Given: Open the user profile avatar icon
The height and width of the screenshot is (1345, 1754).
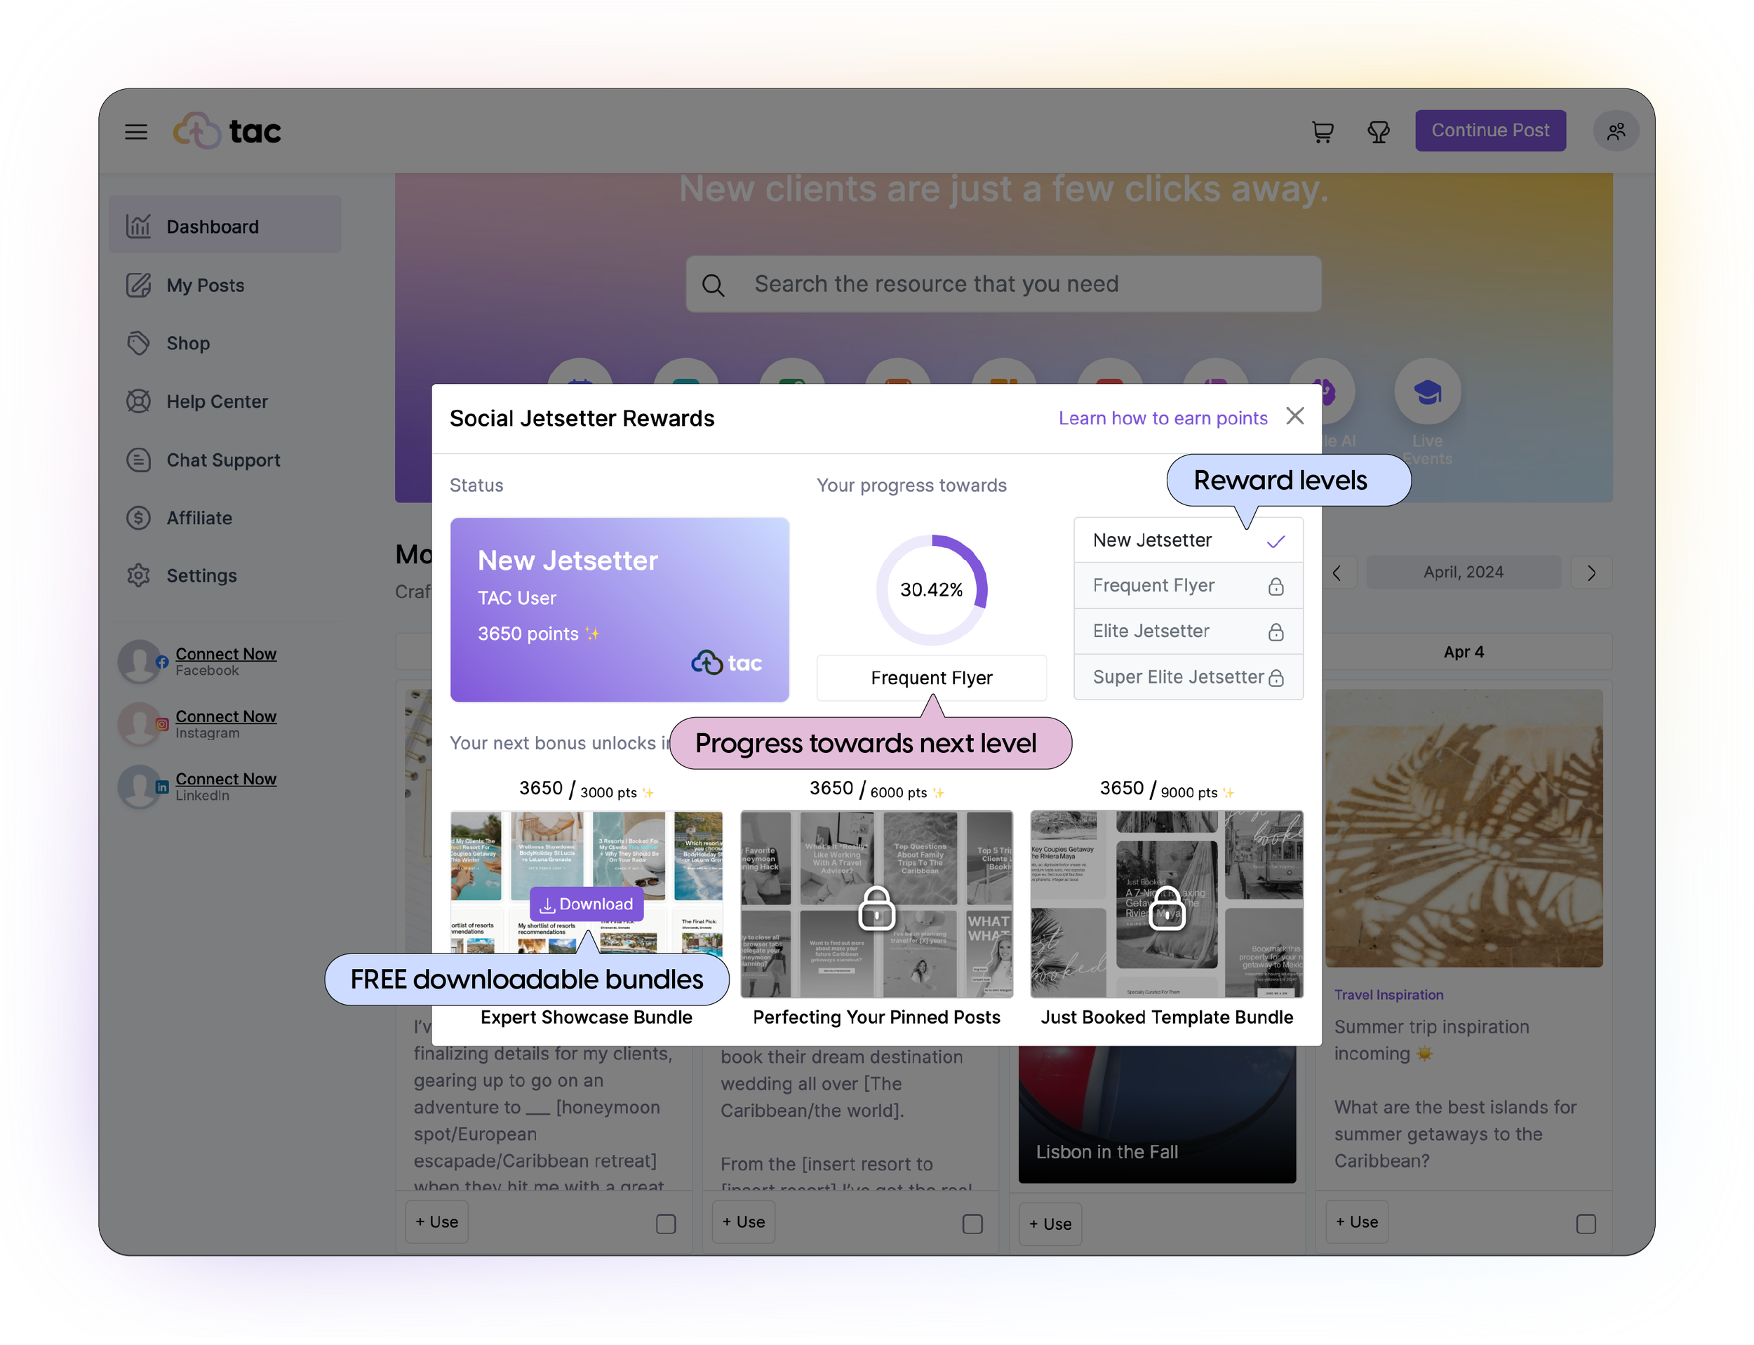Looking at the screenshot, I should coord(1616,131).
